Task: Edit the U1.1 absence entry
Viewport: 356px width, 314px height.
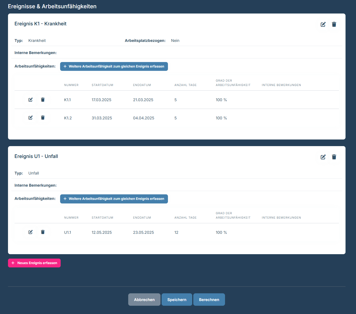Action: [x=31, y=232]
